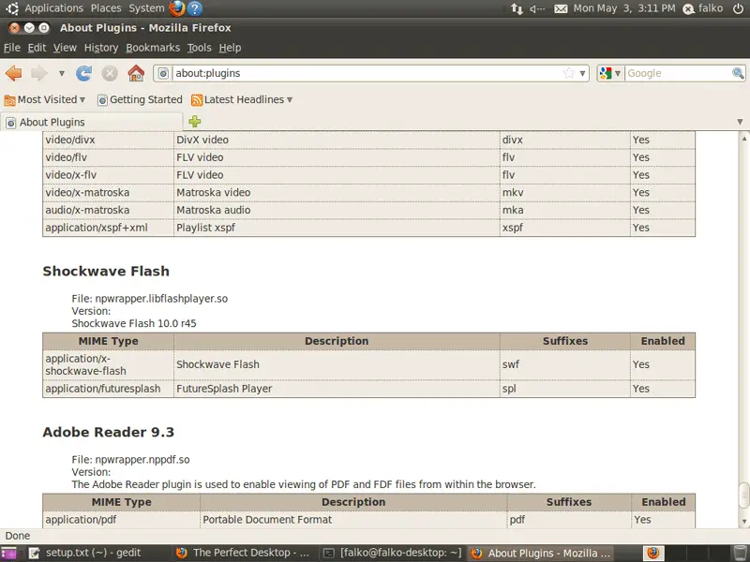Click the page scroll down arrow
This screenshot has height=562, width=750.
coord(743,522)
